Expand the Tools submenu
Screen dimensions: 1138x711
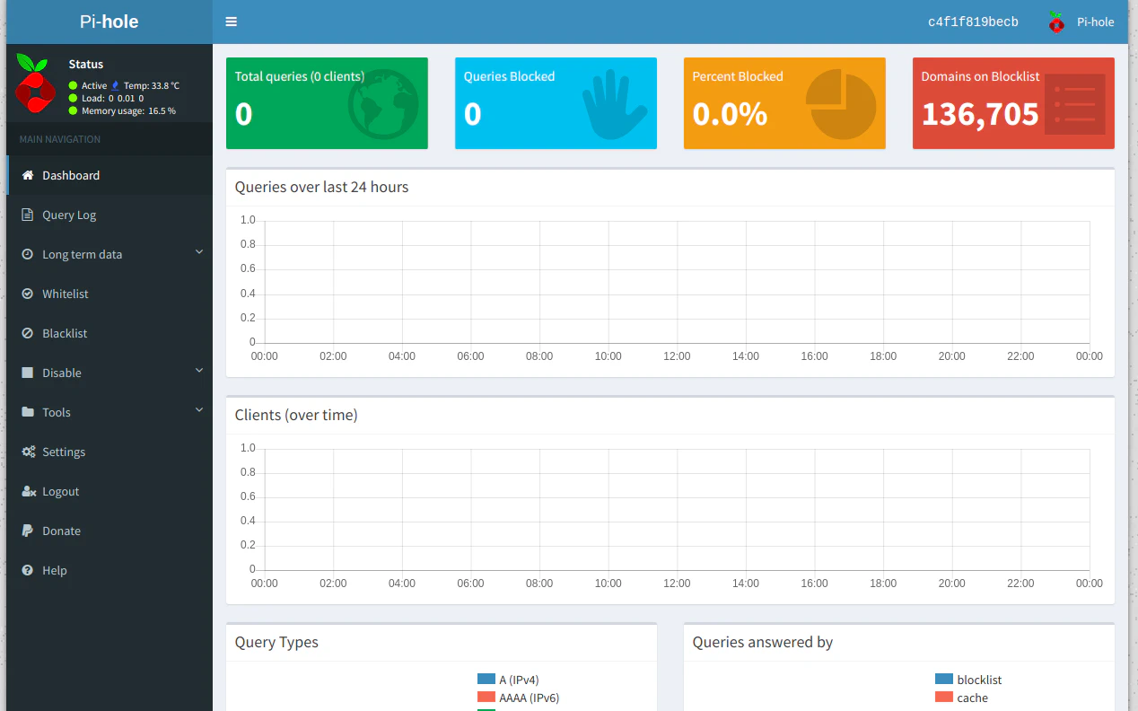pos(109,412)
